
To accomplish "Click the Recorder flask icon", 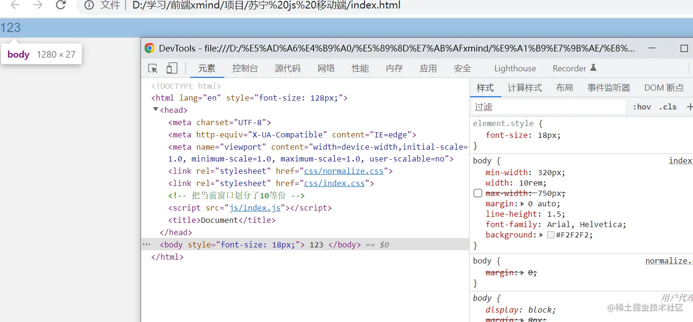I will [x=594, y=68].
